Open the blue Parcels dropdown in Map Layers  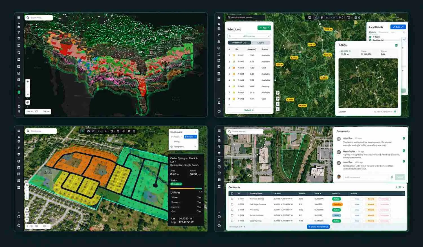[190, 137]
